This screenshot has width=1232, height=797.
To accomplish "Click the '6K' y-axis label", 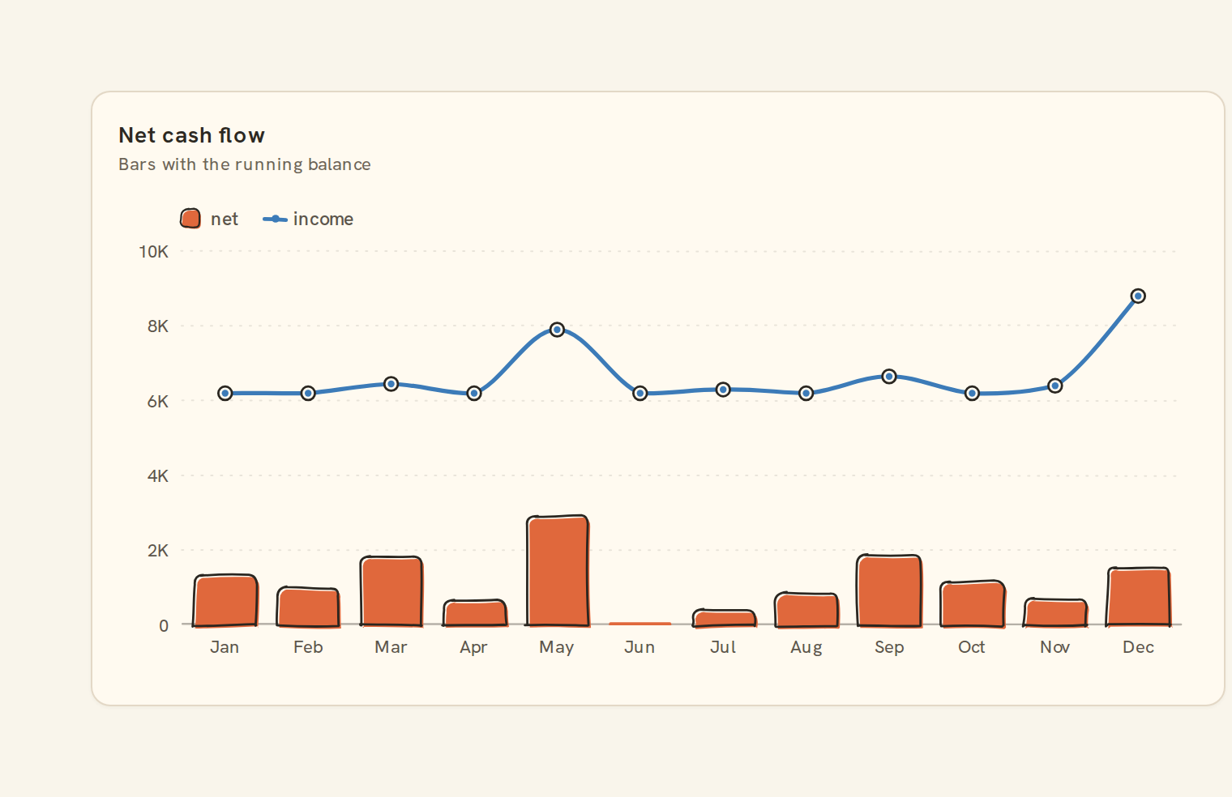I will (158, 402).
